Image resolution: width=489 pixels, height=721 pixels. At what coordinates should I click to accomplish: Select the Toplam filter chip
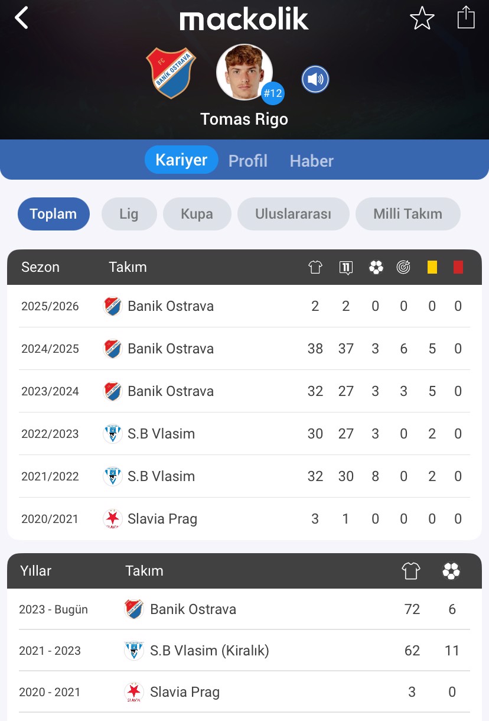(54, 214)
